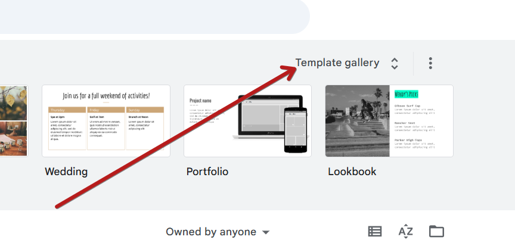Image resolution: width=515 pixels, height=252 pixels.
Task: Click the Portfolio template name label
Action: click(x=207, y=172)
